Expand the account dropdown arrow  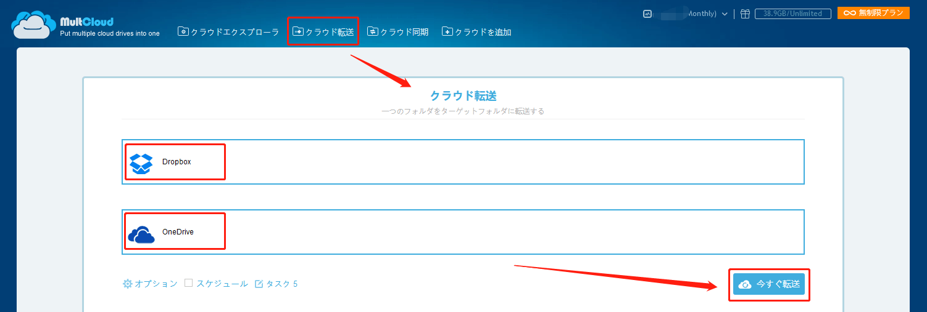(x=725, y=14)
